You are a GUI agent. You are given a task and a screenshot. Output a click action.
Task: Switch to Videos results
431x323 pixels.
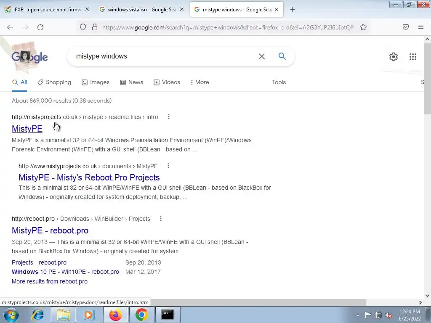[x=167, y=82]
